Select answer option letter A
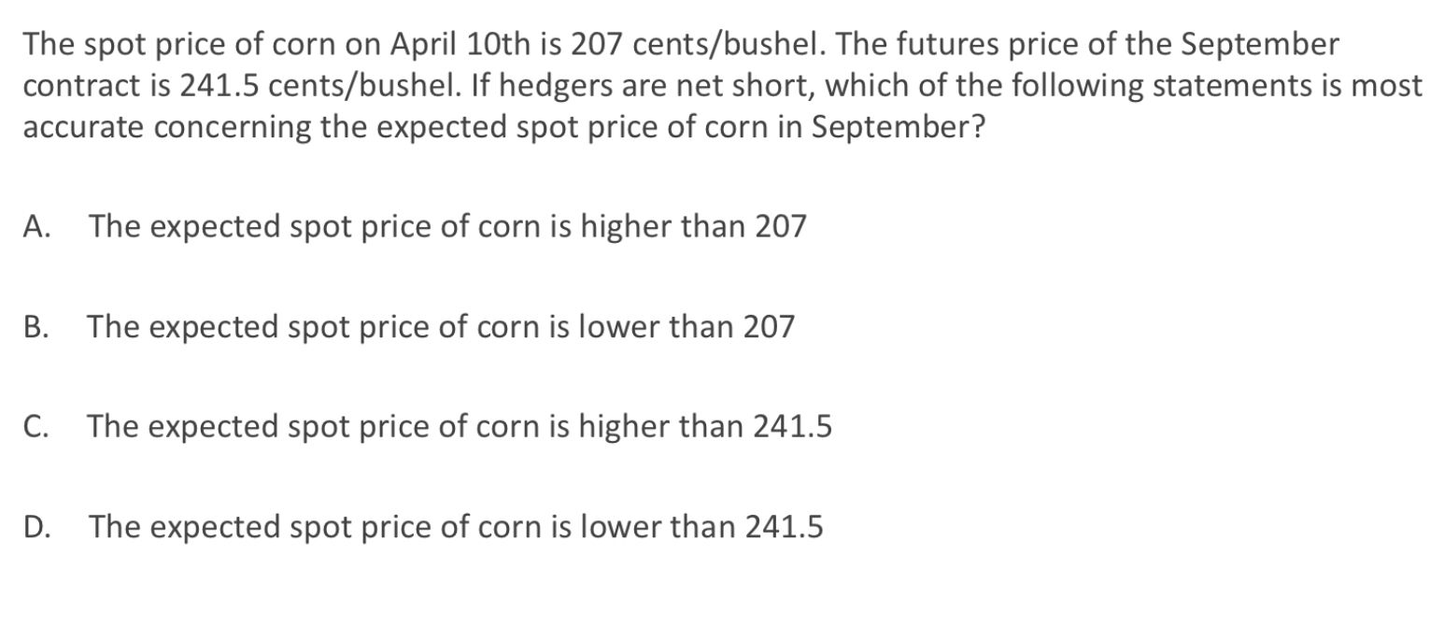The height and width of the screenshot is (626, 1444). tap(35, 226)
